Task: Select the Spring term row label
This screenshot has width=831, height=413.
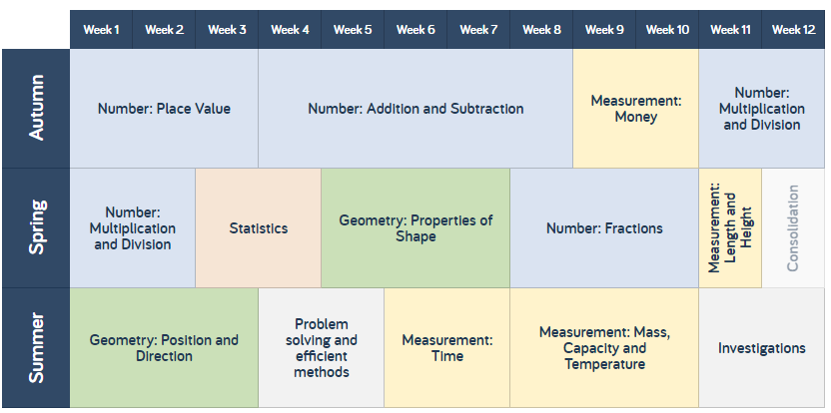Action: [x=36, y=228]
